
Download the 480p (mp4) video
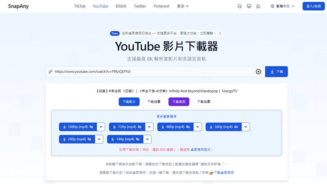pos(175,127)
